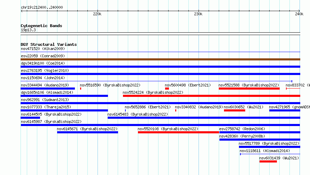The height and width of the screenshot is (175, 310).
Task: Click the blue dgv3419n100 bar
Action: tap(160, 67)
